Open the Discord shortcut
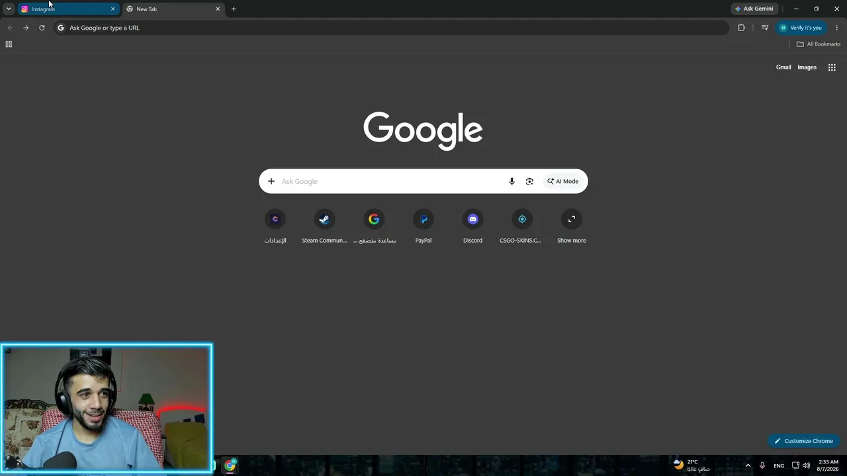847x476 pixels. 472,227
